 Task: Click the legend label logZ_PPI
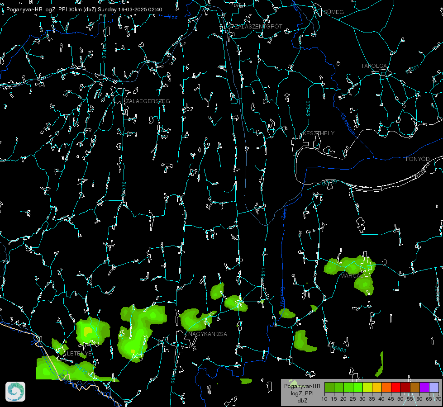coord(302,393)
